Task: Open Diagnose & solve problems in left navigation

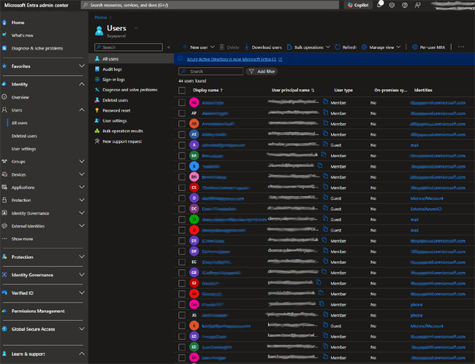Action: click(x=37, y=48)
